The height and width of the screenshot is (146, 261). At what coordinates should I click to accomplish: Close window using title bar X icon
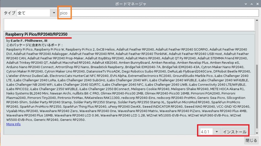(x=257, y=4)
